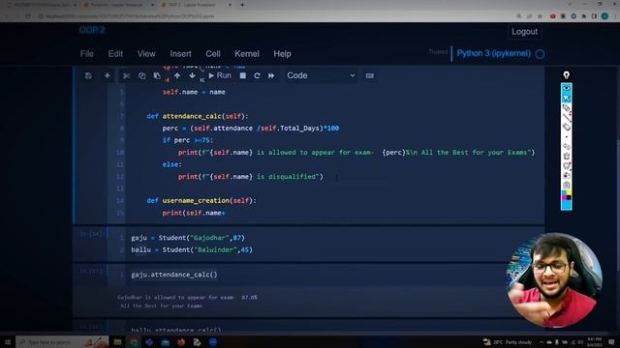Open the taskbar clock and date
This screenshot has height=348, width=620.
(x=594, y=342)
